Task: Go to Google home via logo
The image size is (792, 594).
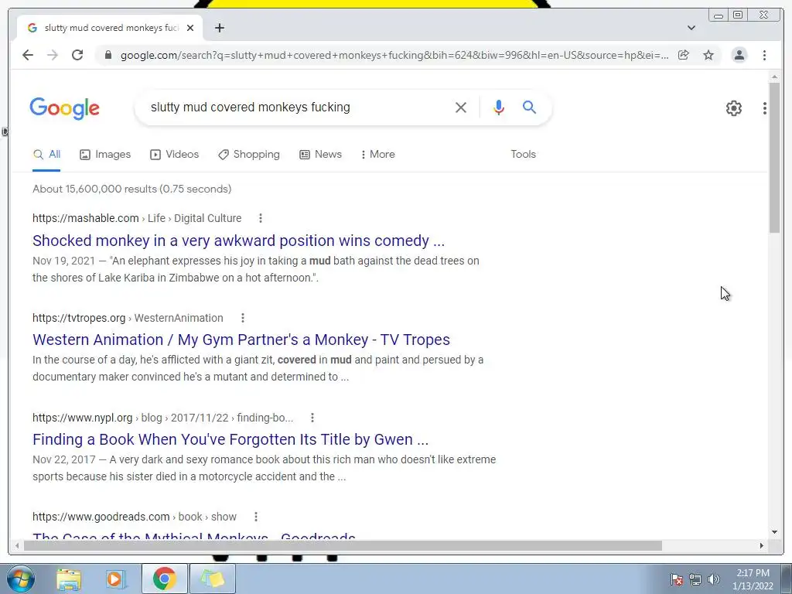Action: click(65, 108)
